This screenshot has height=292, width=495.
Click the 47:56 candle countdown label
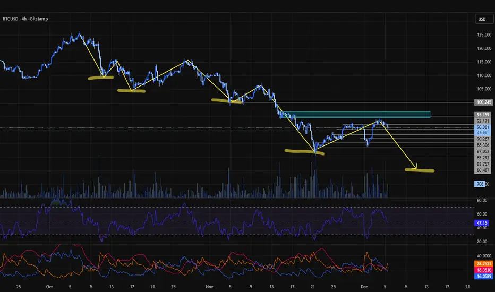(x=483, y=133)
